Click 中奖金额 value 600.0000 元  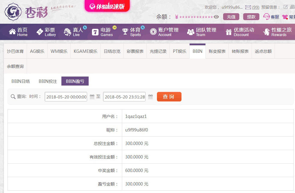pyautogui.click(x=137, y=170)
